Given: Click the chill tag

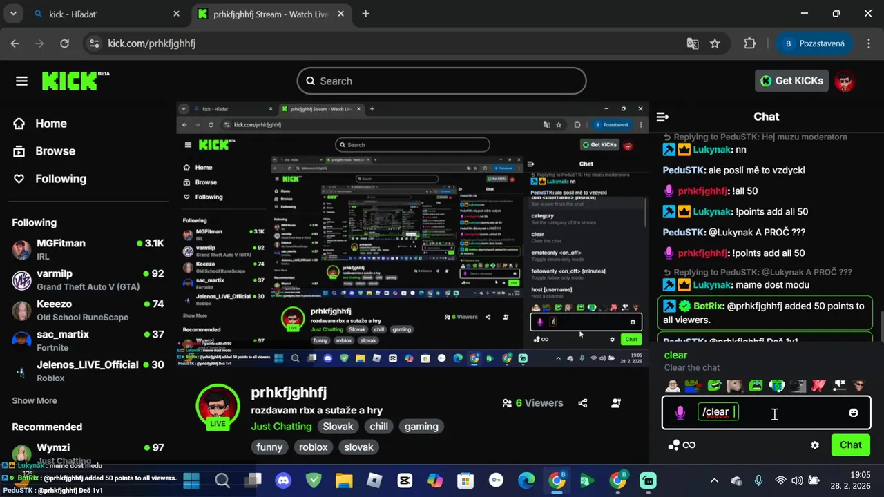Looking at the screenshot, I should click(x=378, y=427).
